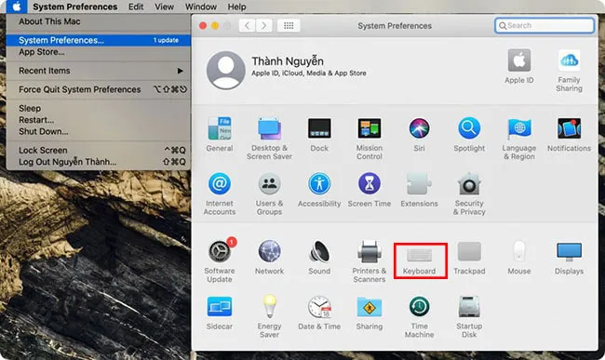Expand the Recent Items submenu
Screen dimensions: 605x360
tap(99, 71)
